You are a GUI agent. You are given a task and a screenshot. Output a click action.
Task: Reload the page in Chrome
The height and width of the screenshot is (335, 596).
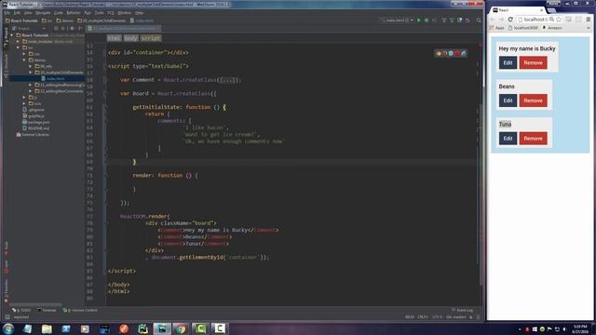click(510, 20)
